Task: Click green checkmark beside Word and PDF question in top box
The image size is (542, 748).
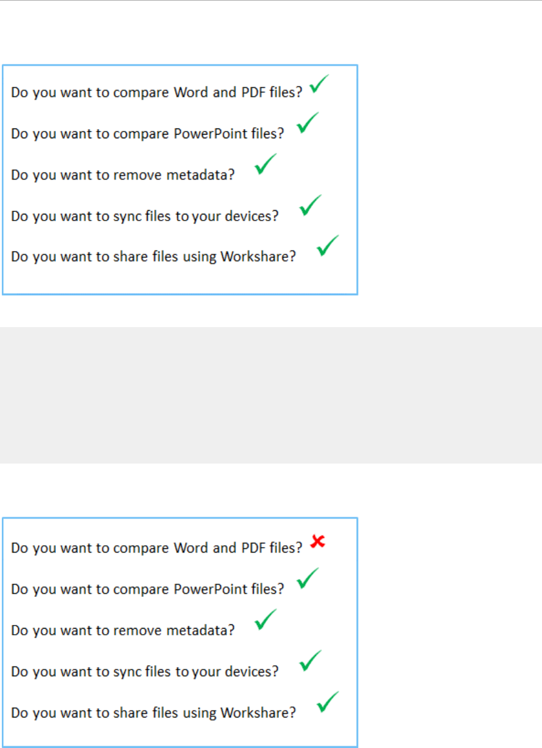Action: pyautogui.click(x=320, y=84)
